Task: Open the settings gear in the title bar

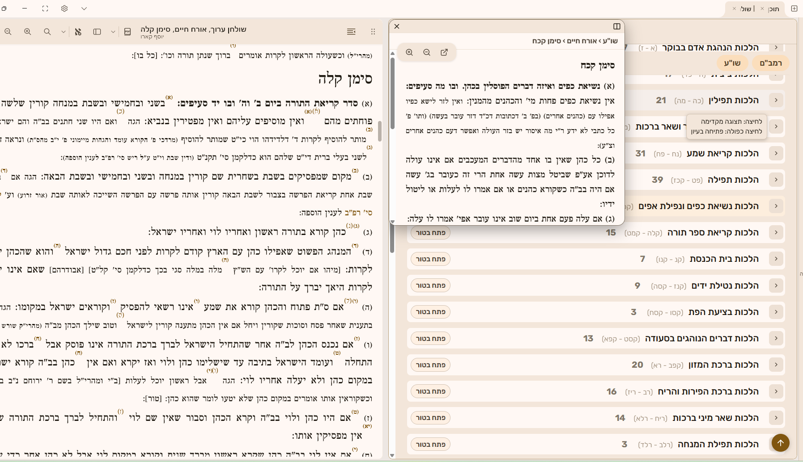Action: click(64, 8)
